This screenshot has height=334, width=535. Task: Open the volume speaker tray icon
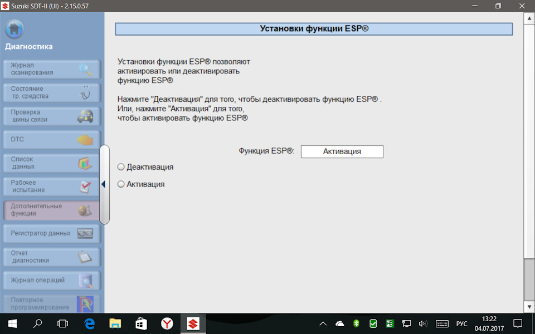click(x=423, y=323)
